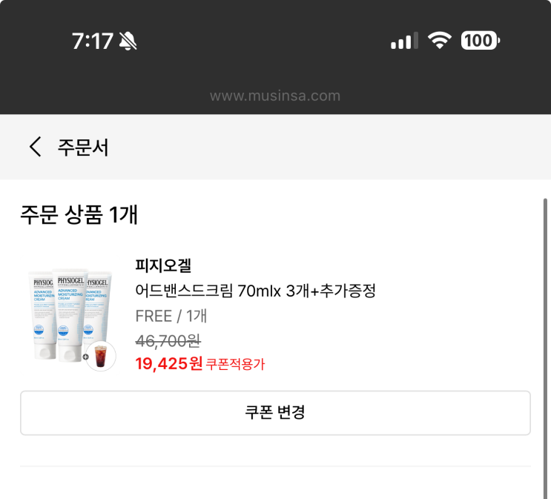The width and height of the screenshot is (551, 499).
Task: Tap the small plus badge beside gift
Action: pos(86,357)
